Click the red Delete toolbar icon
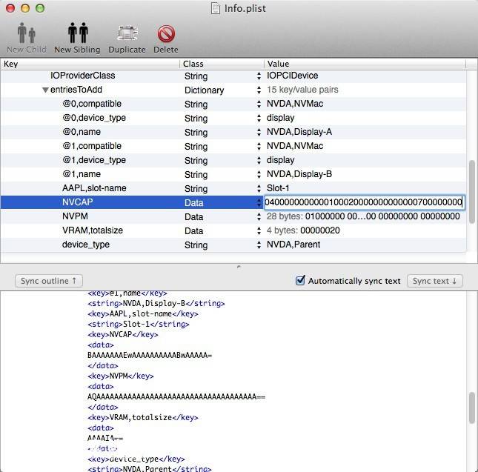The height and width of the screenshot is (472, 478). 166,34
